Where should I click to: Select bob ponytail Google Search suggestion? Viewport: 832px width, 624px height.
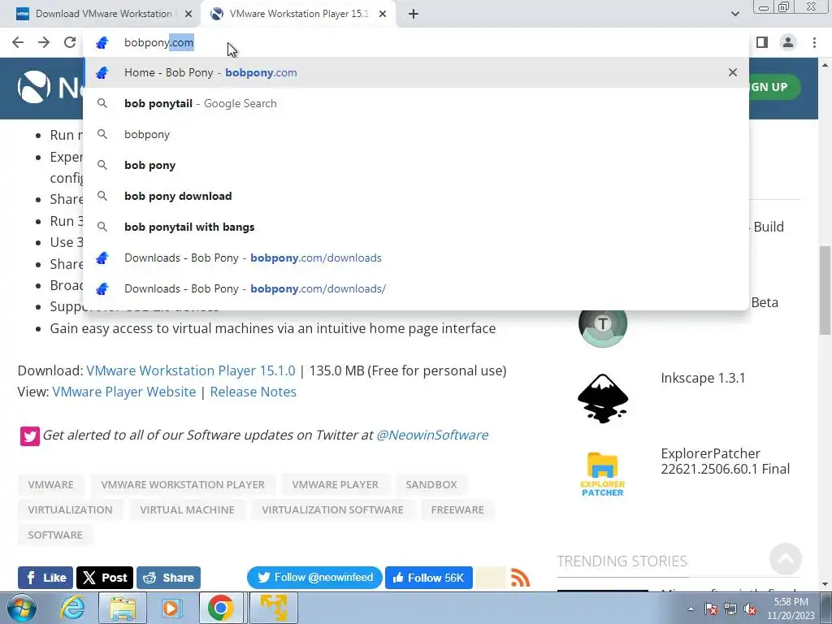point(416,103)
